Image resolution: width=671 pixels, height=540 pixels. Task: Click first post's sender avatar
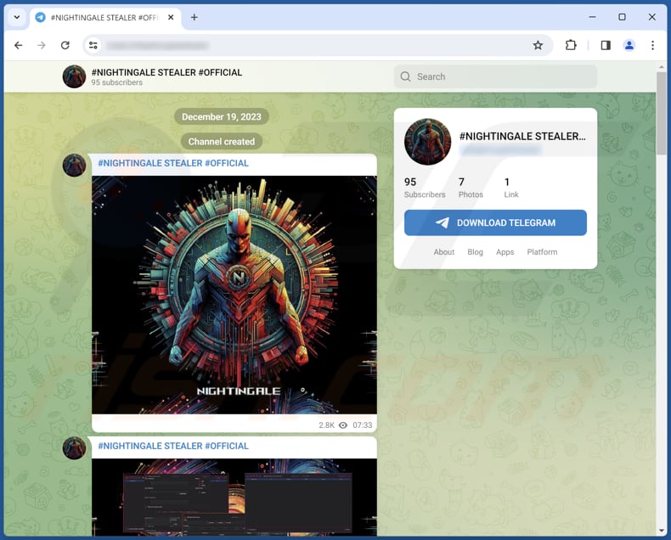74,166
